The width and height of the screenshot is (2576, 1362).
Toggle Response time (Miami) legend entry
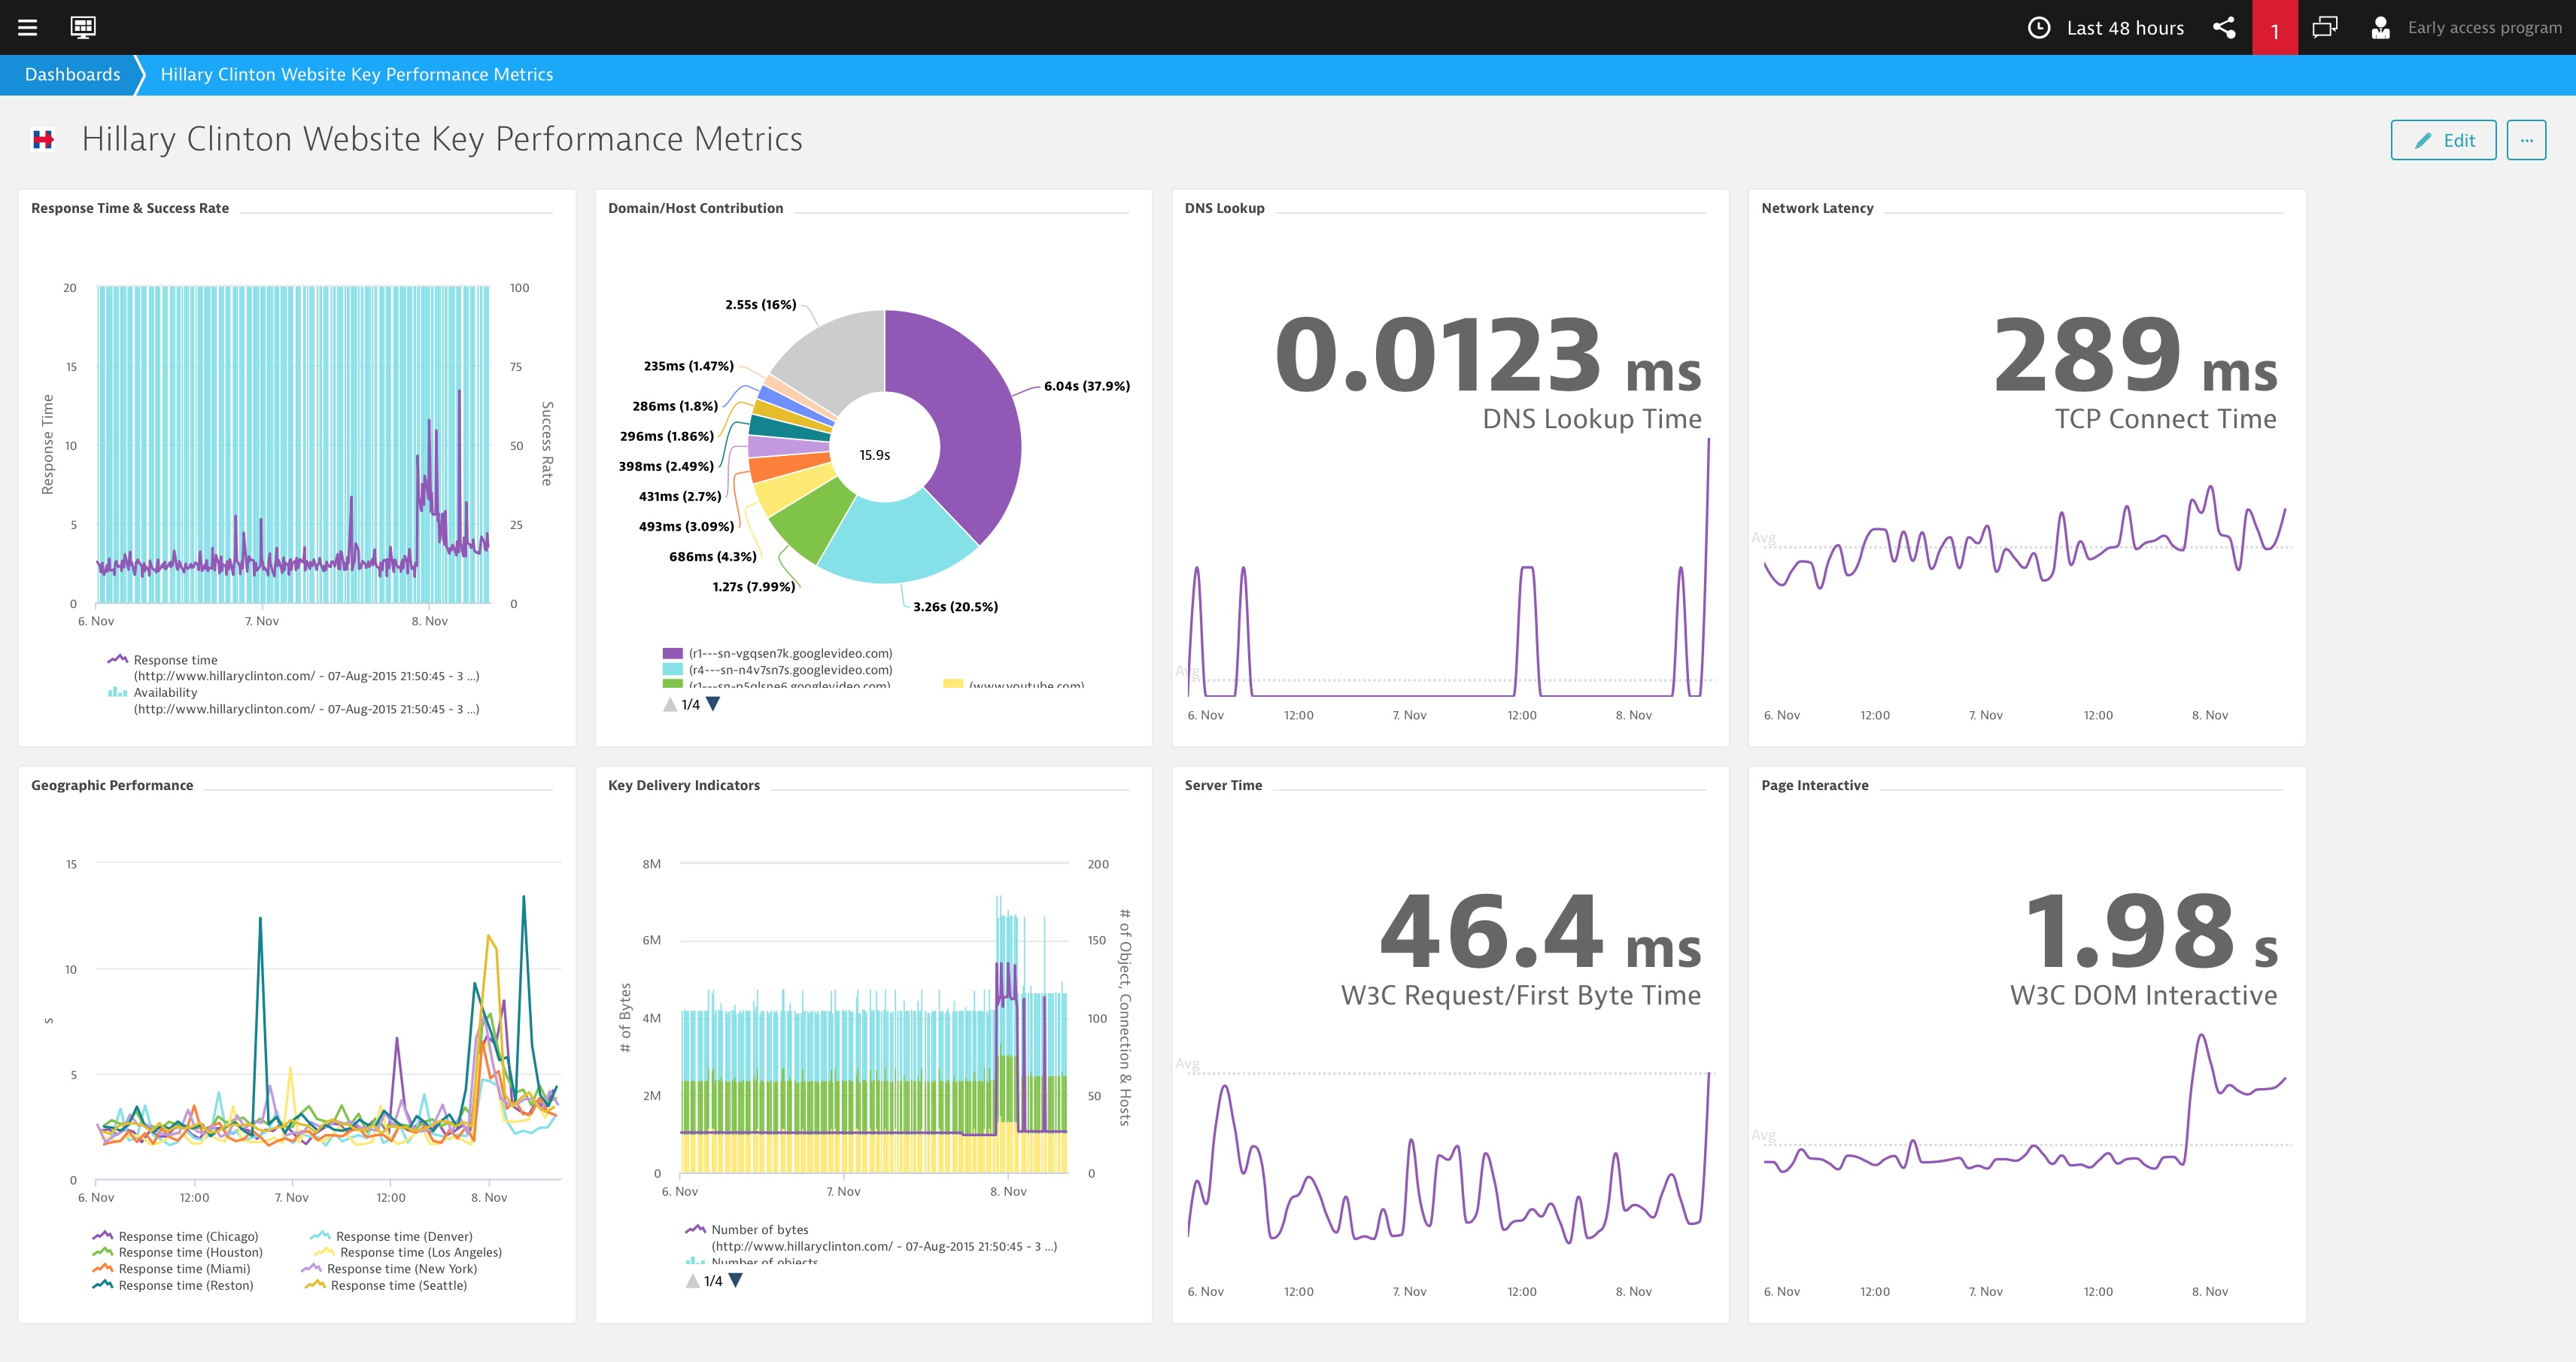[x=171, y=1269]
